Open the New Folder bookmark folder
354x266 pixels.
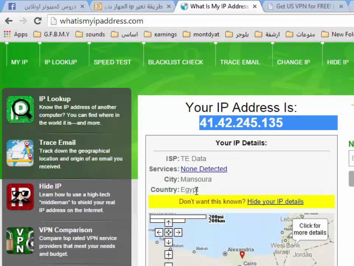337,34
